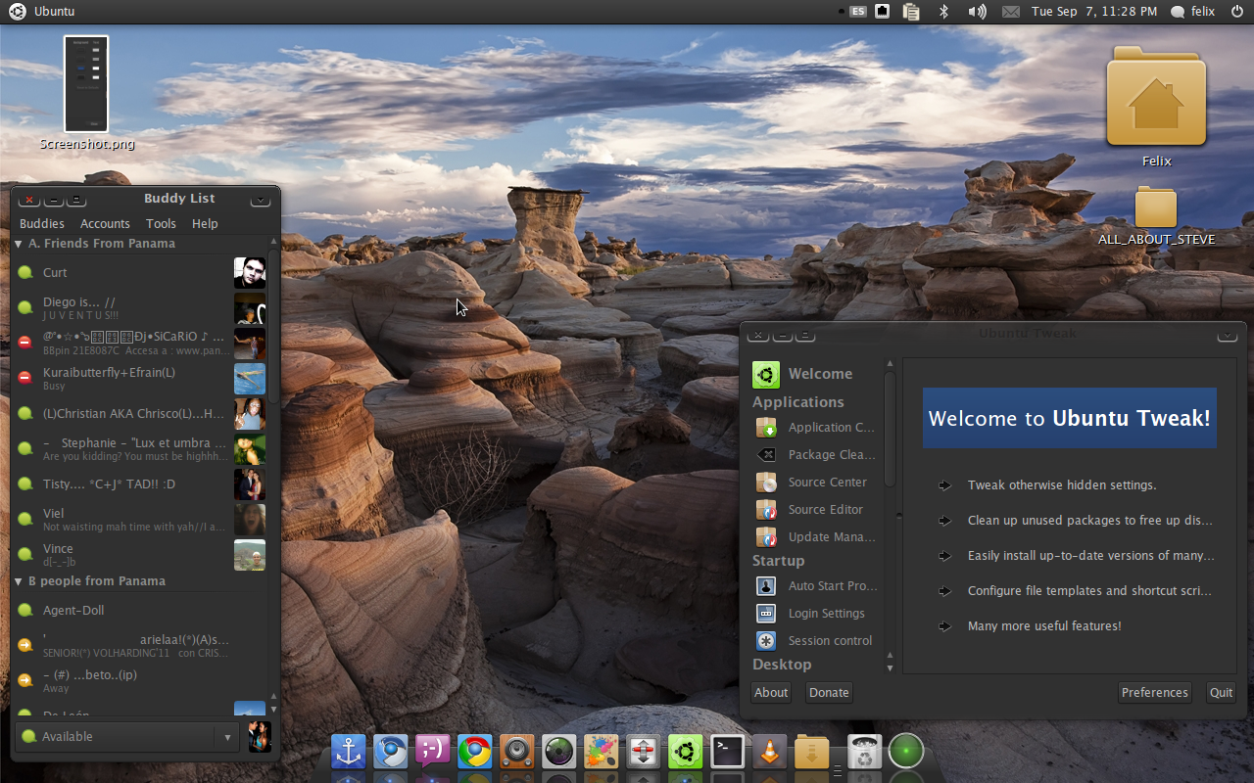
Task: Open the camera lens app in dock
Action: 559,752
